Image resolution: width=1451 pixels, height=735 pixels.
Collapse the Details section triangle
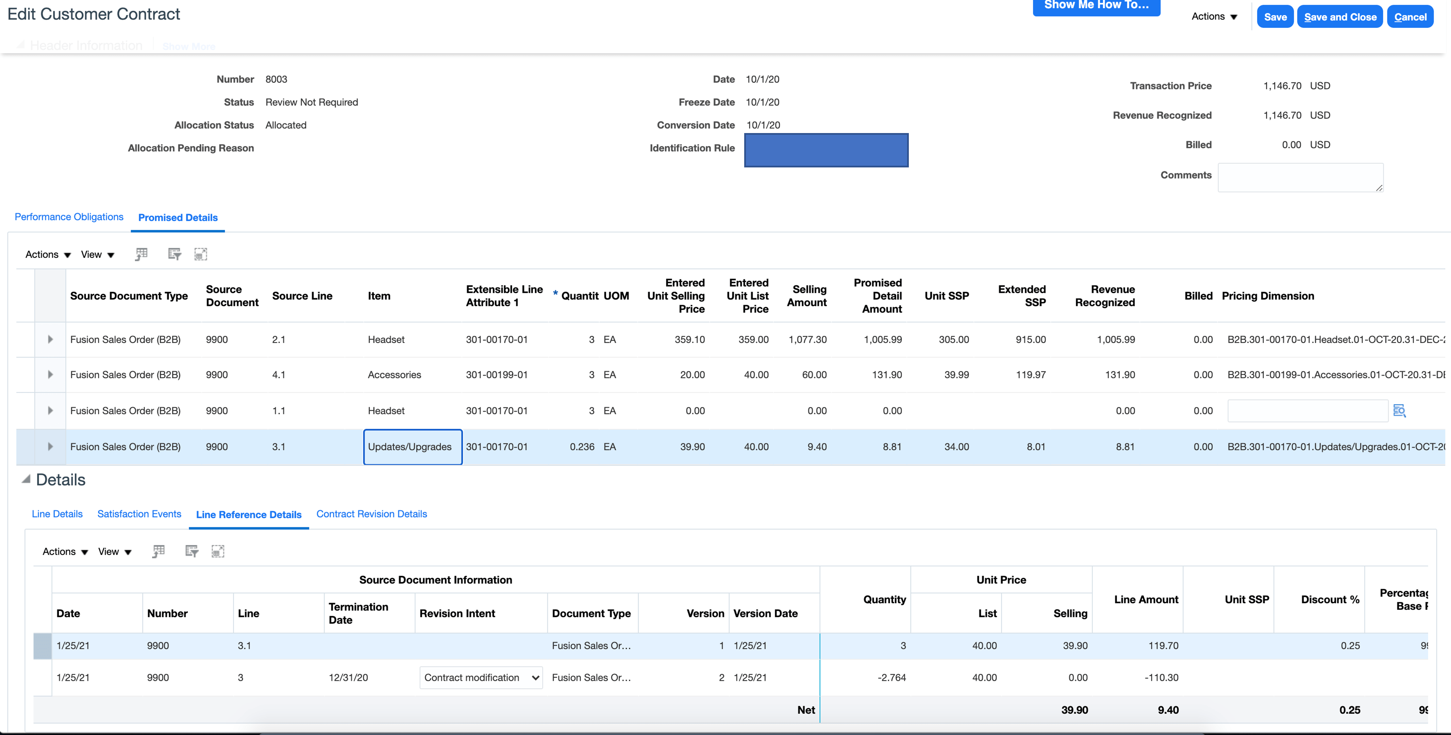(26, 480)
